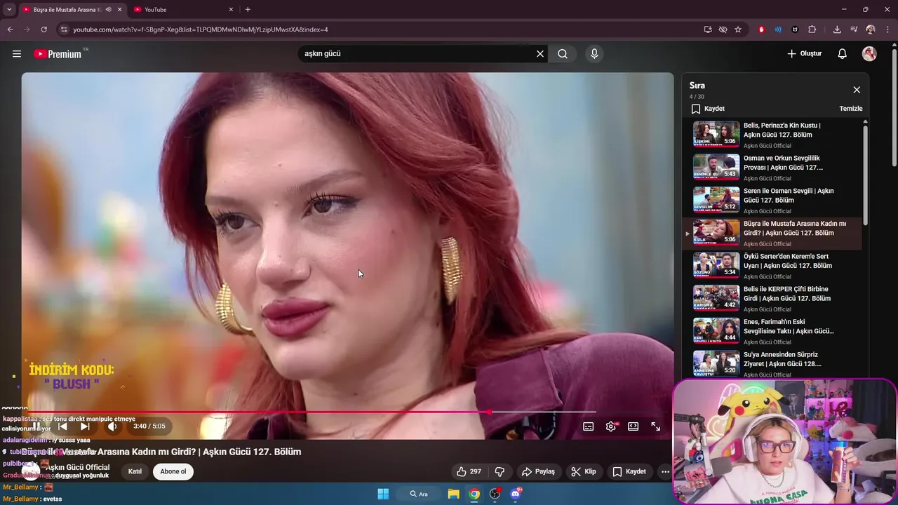
Task: Share video with Paylaş button
Action: 539,471
